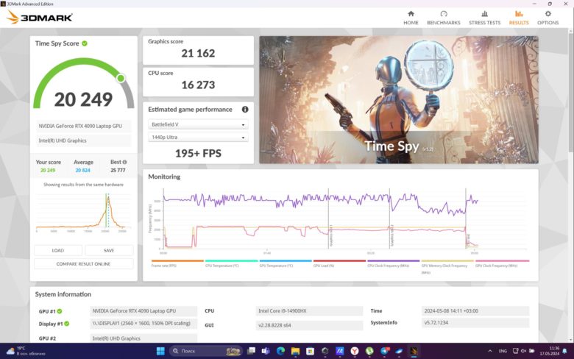Toggle the CPU Temperature legend
Screen dimensions: 574x359
point(231,263)
